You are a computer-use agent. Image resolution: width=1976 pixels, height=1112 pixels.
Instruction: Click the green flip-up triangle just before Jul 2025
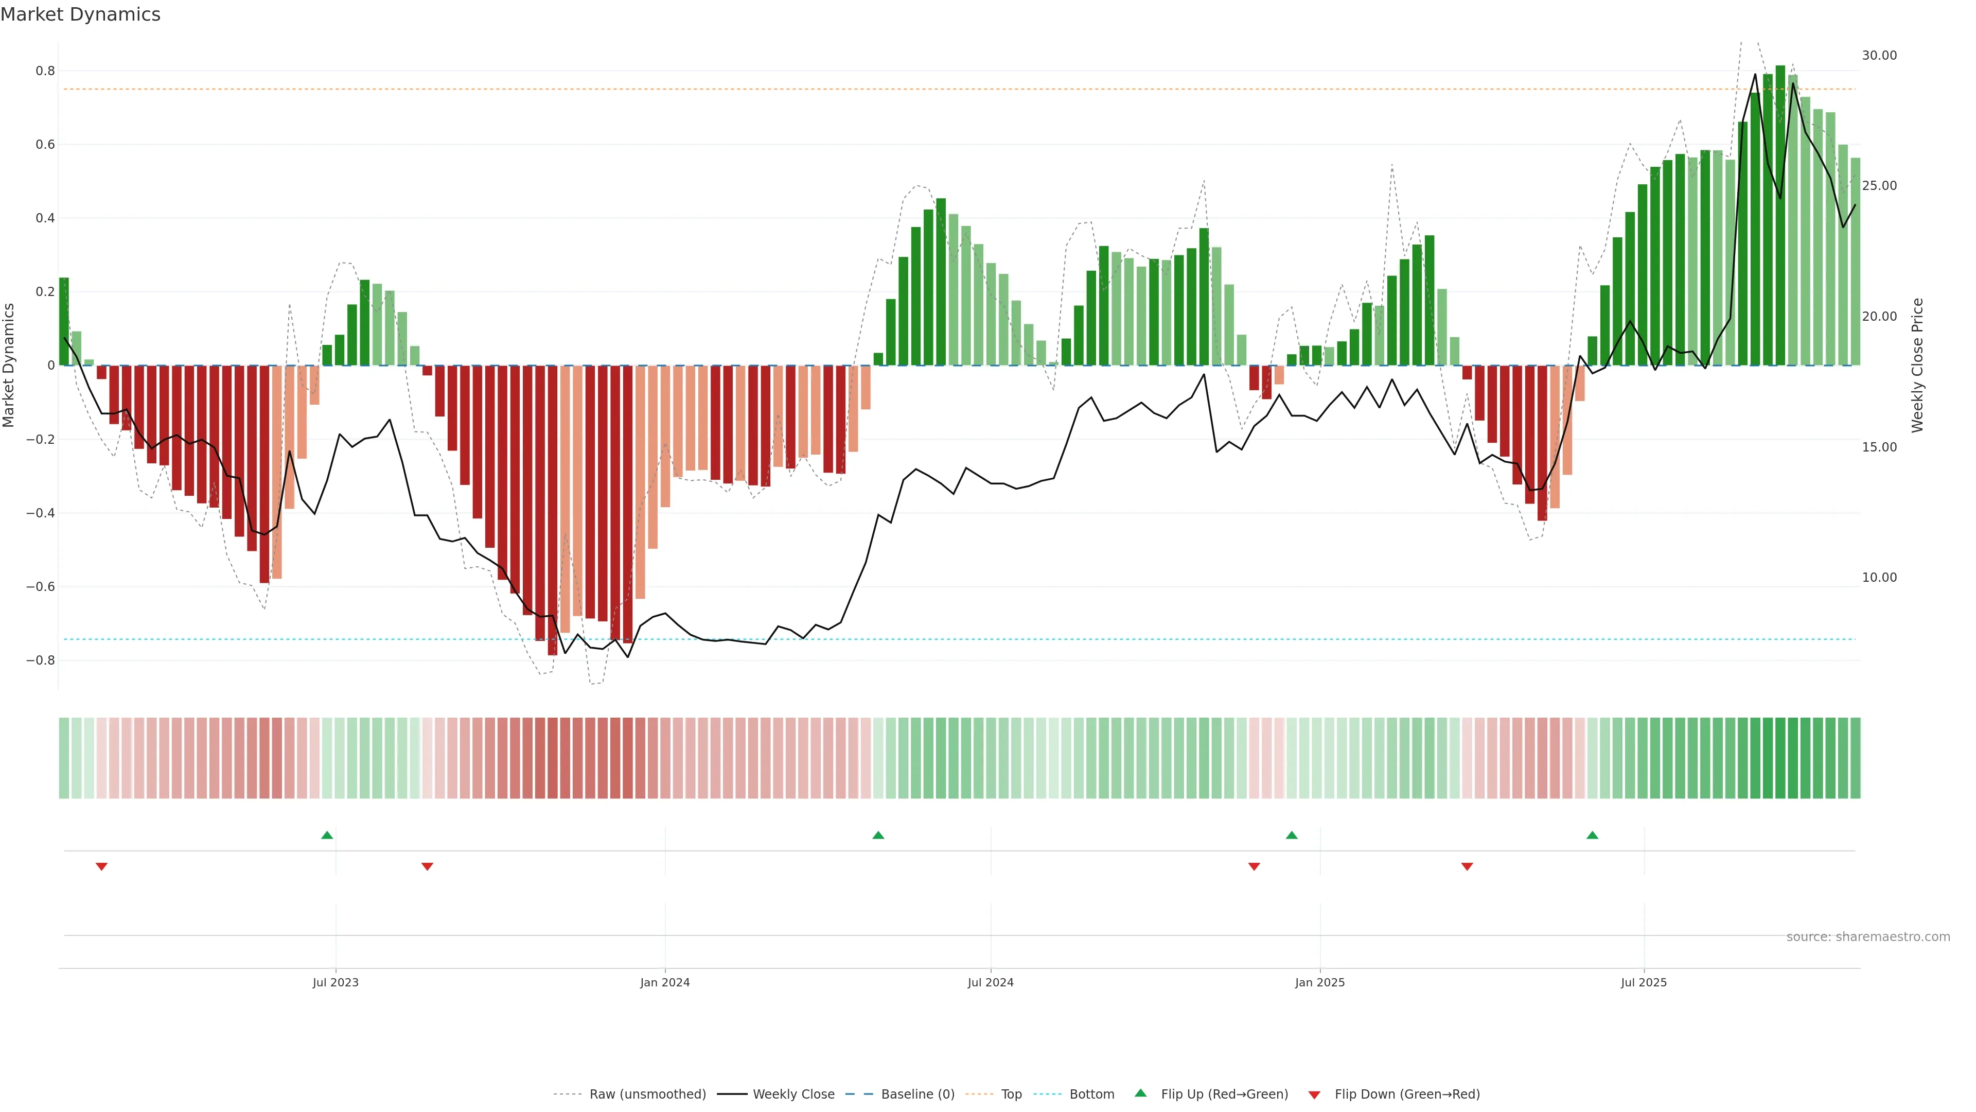1593,835
